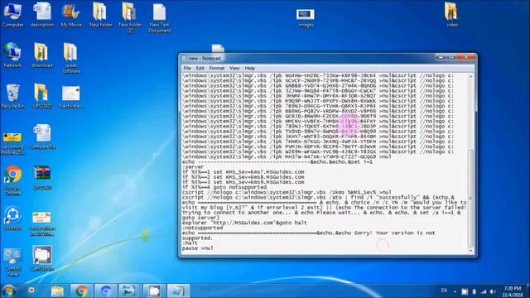Image resolution: width=530 pixels, height=298 pixels.
Task: Click Notepad's scrollbar down arrow
Action: [x=470, y=251]
